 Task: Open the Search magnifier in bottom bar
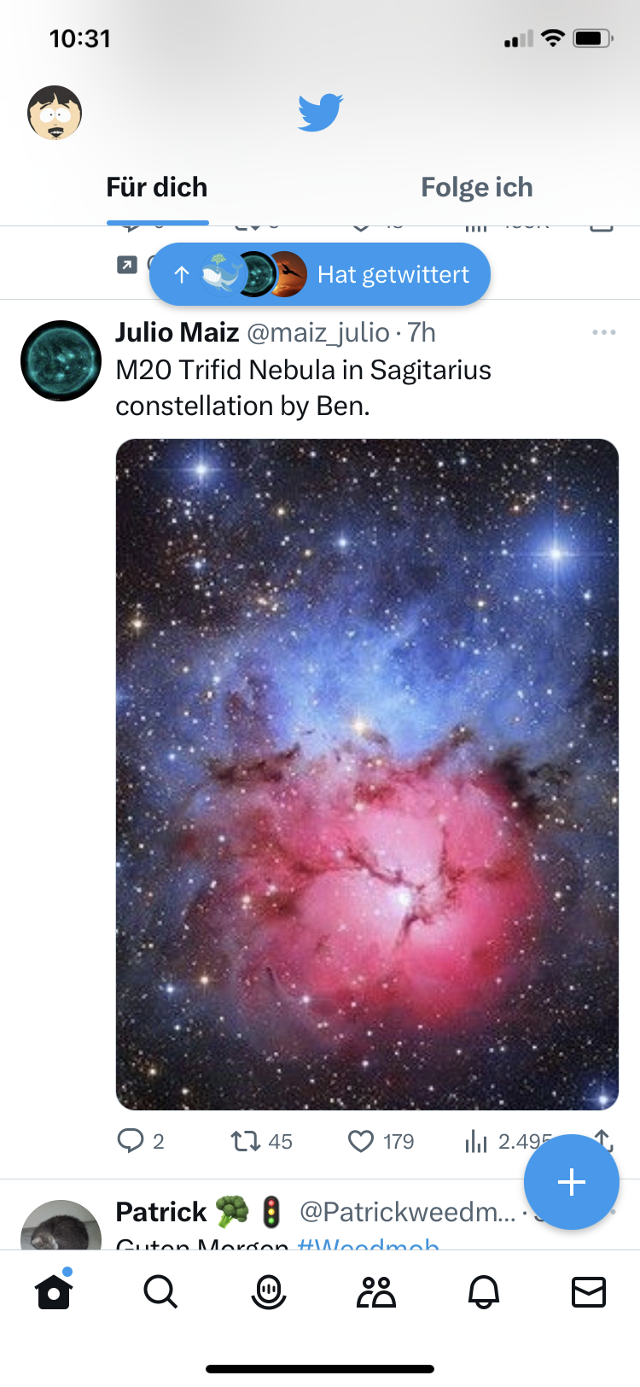pos(160,1292)
